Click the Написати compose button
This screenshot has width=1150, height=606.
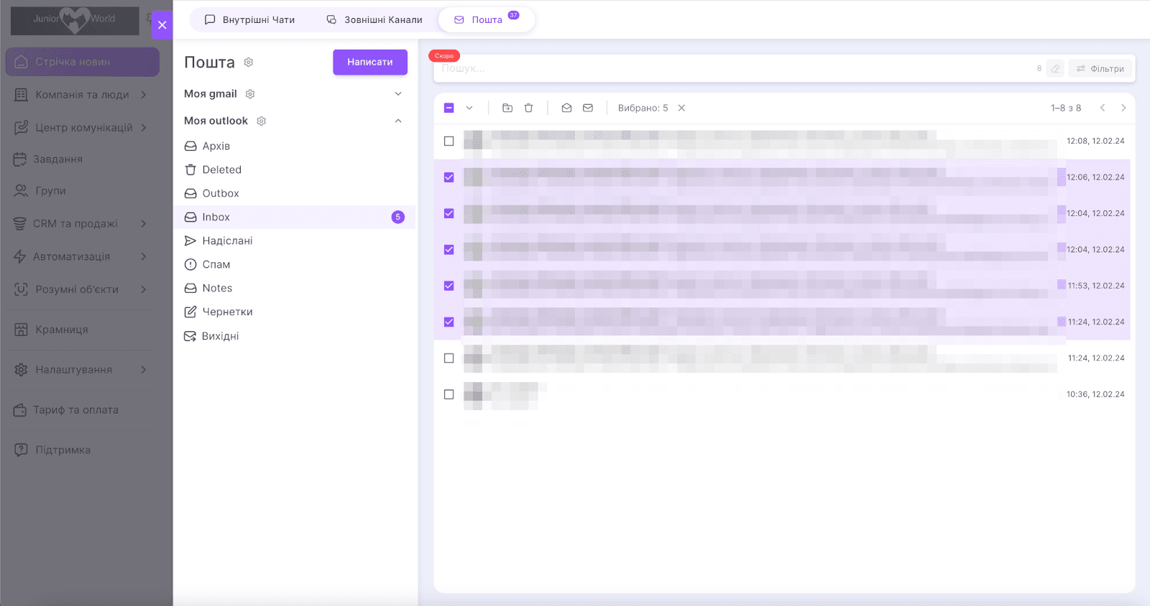pyautogui.click(x=370, y=62)
